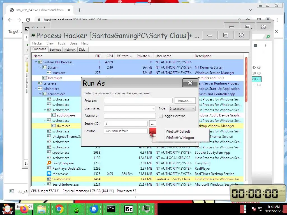The height and width of the screenshot is (215, 287).
Task: Collapse the services.exe tree node
Action: [x=40, y=94]
